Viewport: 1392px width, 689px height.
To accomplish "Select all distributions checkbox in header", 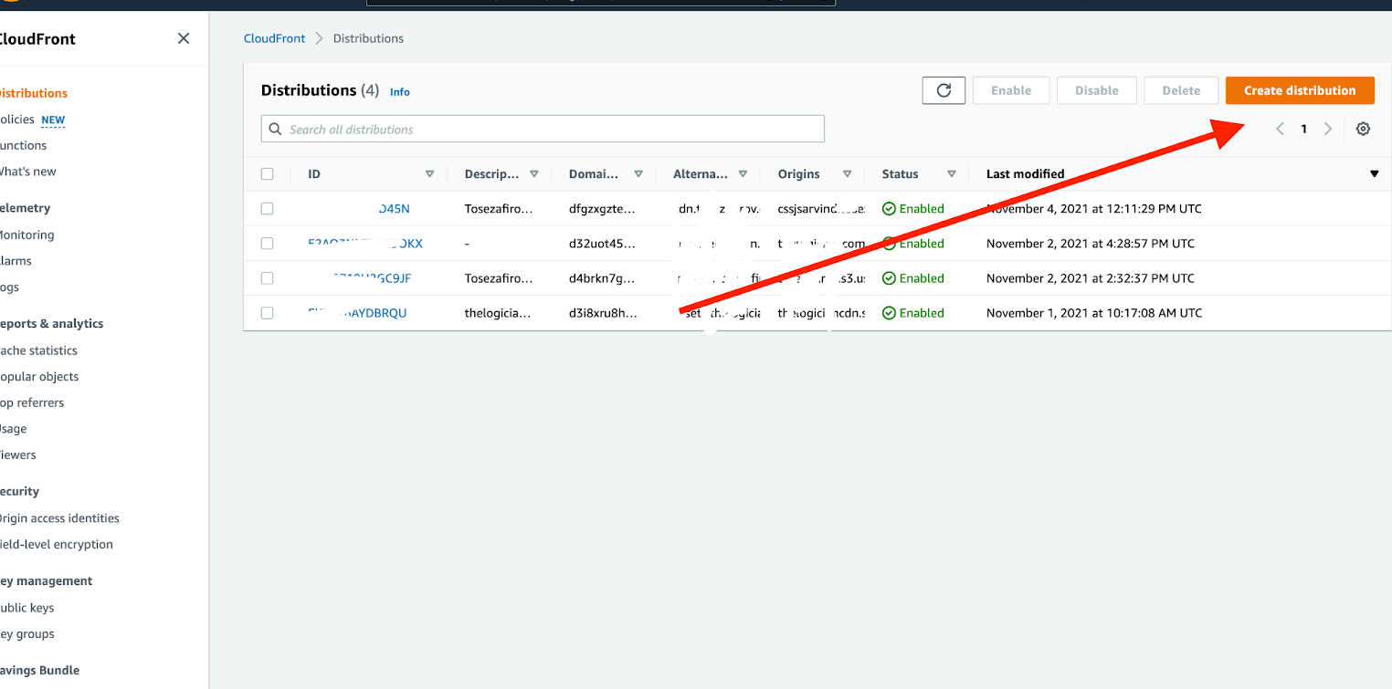I will pos(267,173).
